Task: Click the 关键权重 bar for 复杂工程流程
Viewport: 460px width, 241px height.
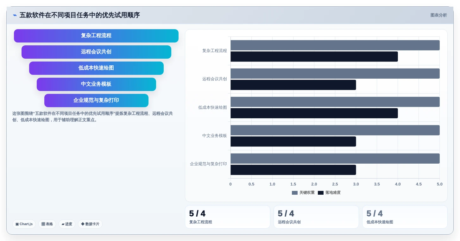Action: click(x=335, y=45)
